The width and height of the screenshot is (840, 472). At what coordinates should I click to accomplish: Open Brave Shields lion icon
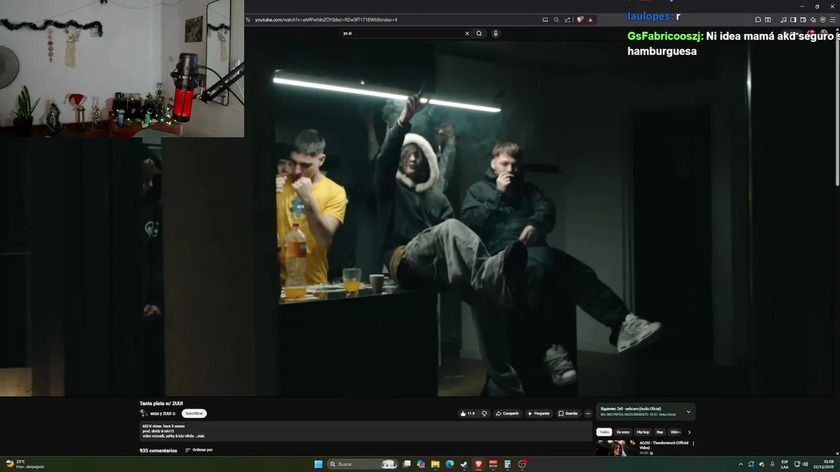580,20
